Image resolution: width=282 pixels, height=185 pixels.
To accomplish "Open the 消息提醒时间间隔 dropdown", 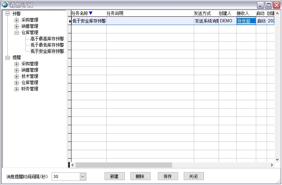I will (83, 177).
